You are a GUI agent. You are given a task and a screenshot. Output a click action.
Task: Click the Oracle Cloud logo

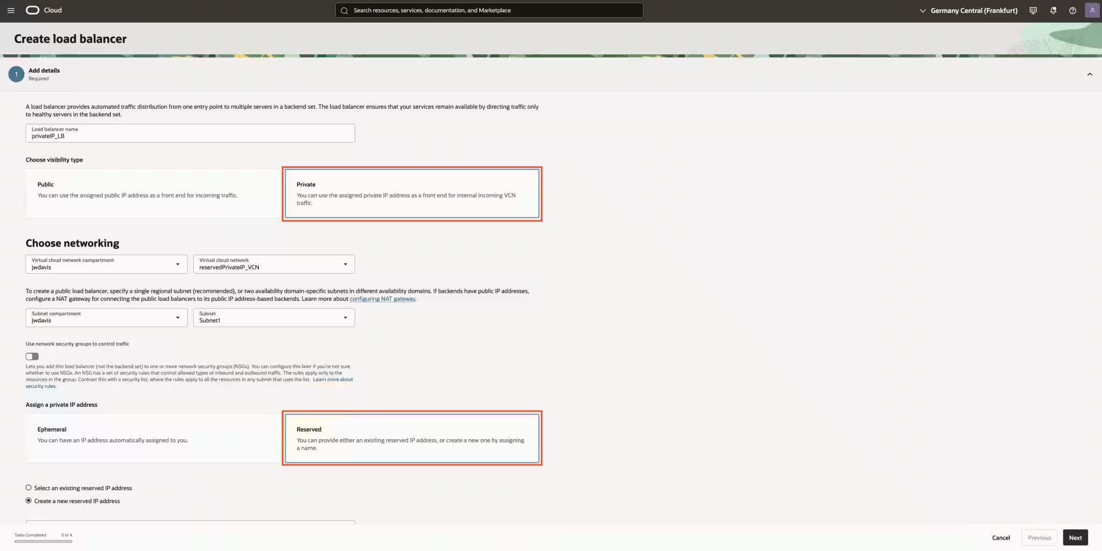coord(44,10)
